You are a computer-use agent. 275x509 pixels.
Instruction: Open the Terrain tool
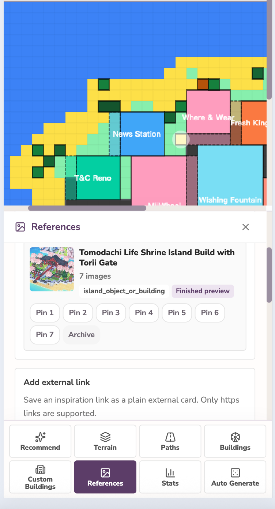105,441
